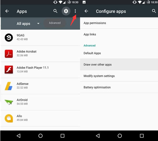158x141 pixels.
Task: Open App permissions
Action: (x=119, y=23)
